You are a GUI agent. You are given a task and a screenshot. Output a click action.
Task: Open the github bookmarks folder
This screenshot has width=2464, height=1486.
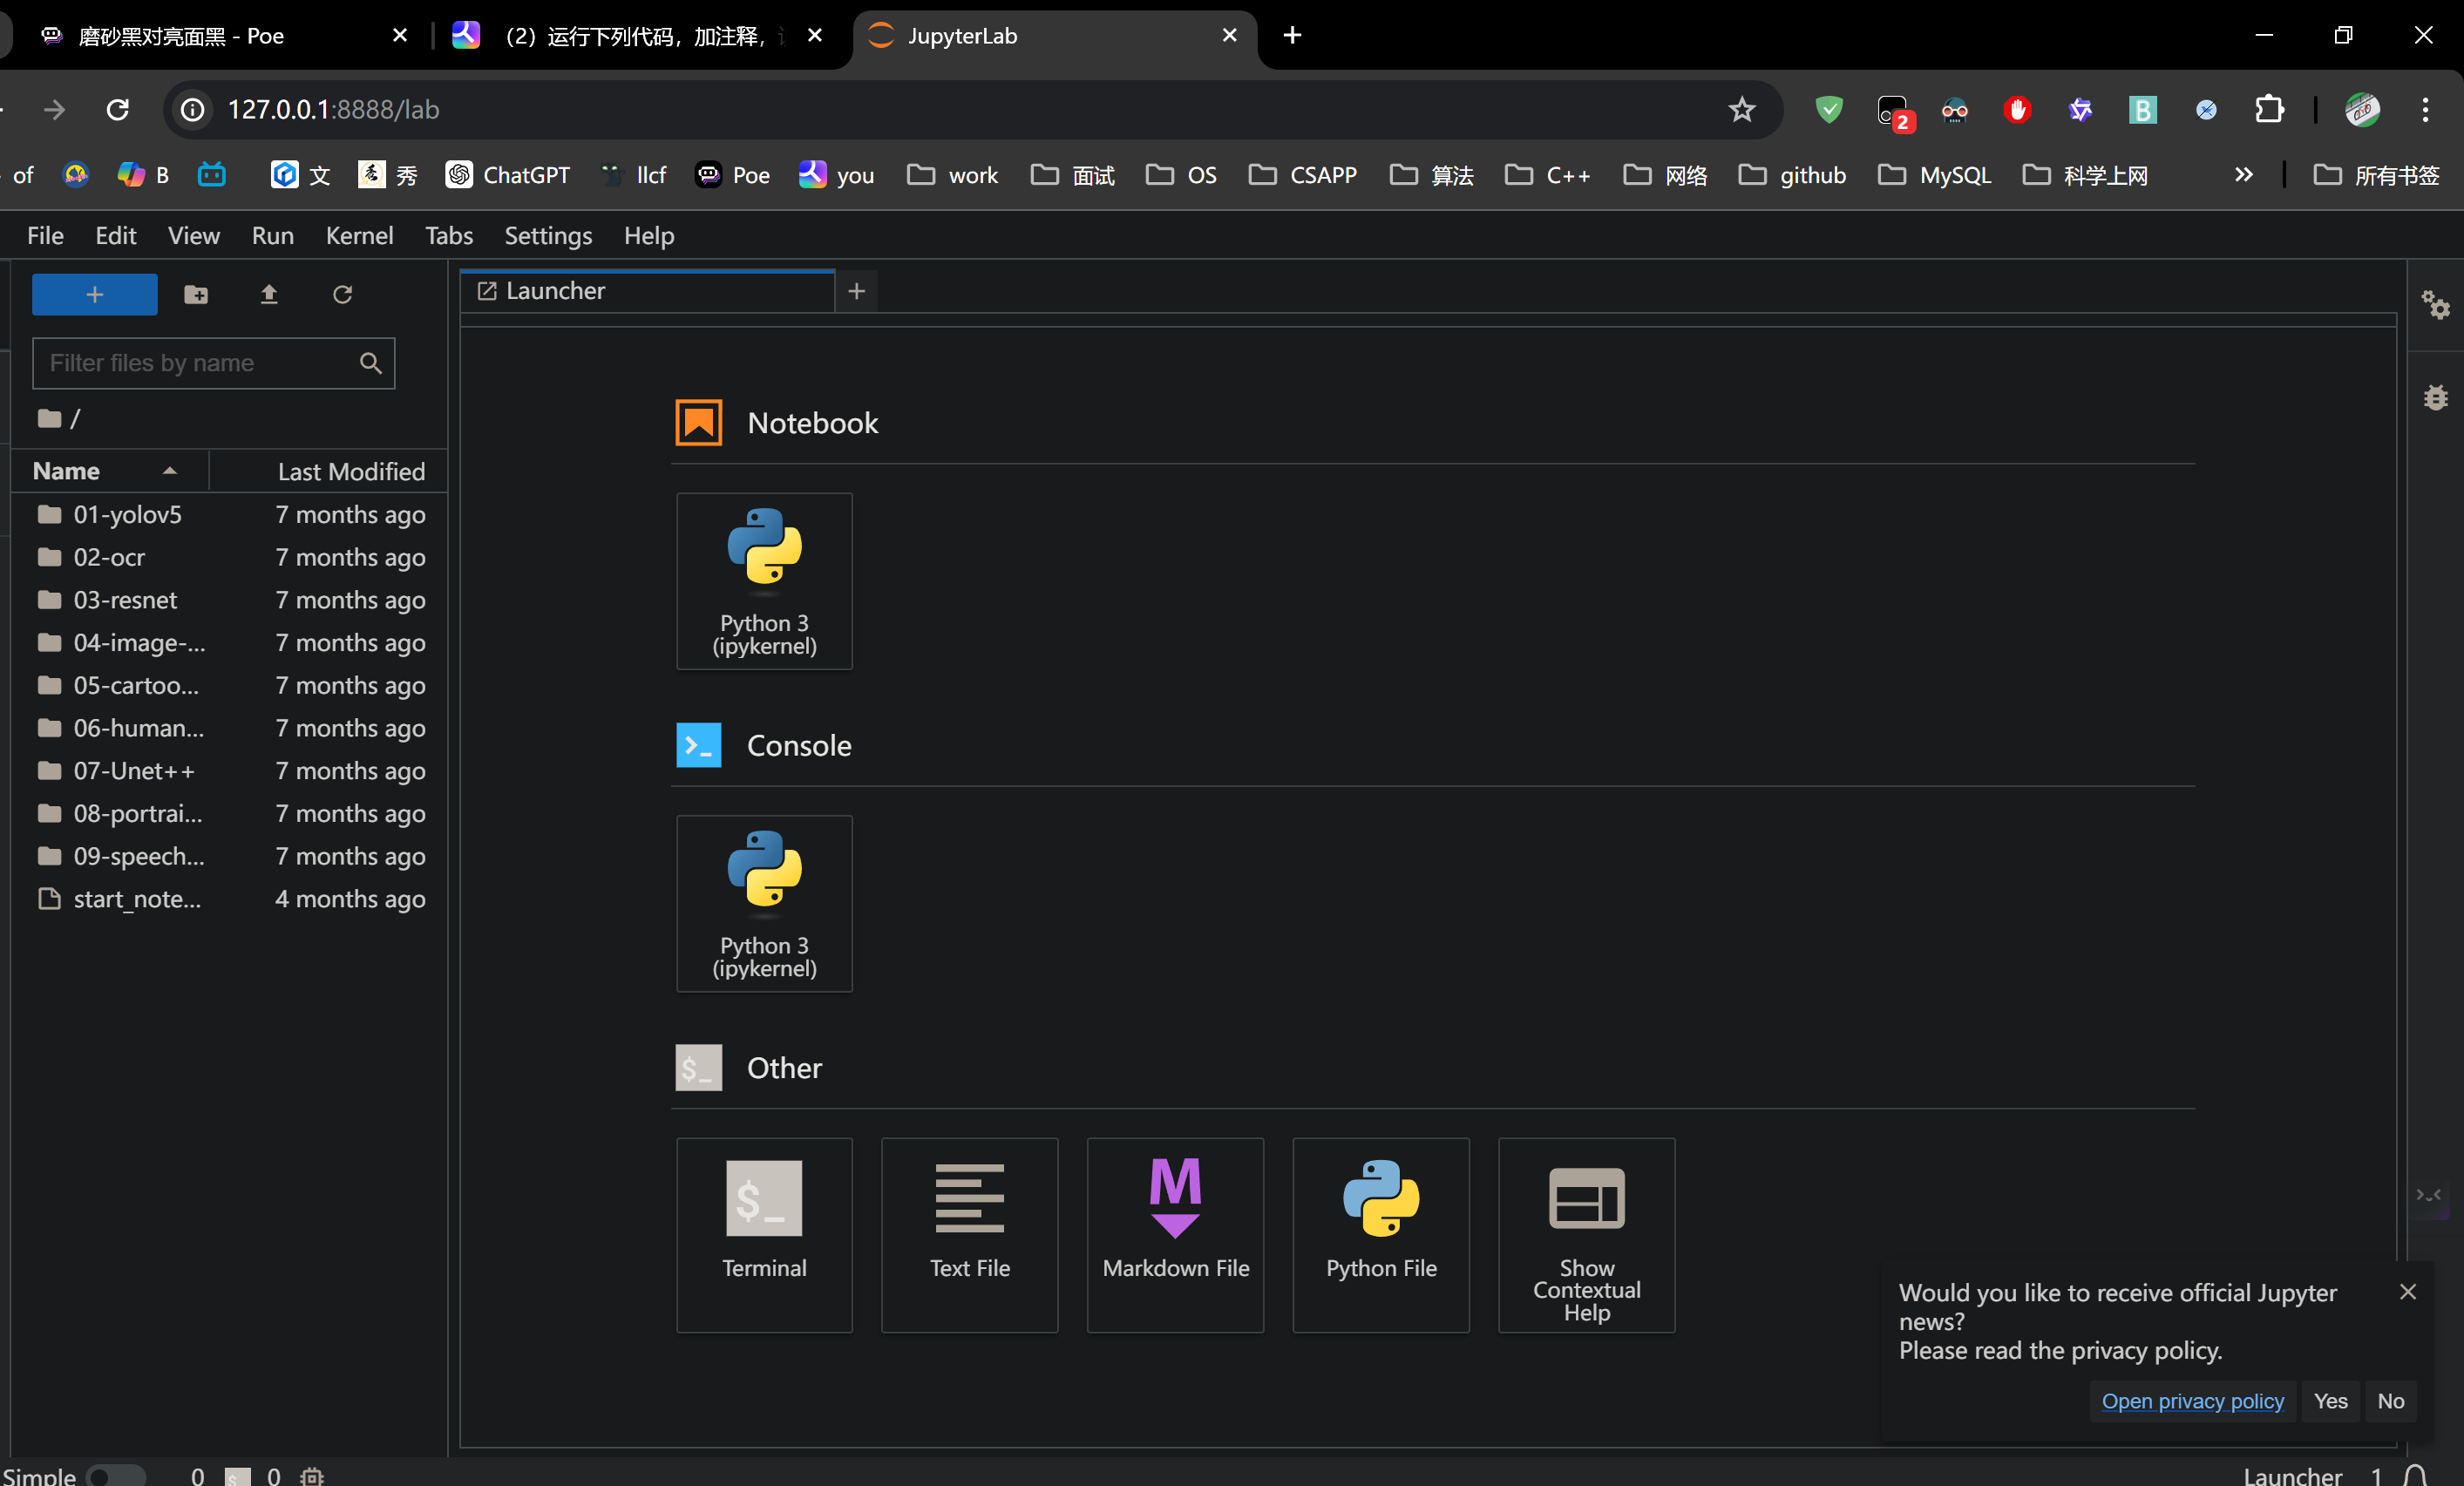1792,175
